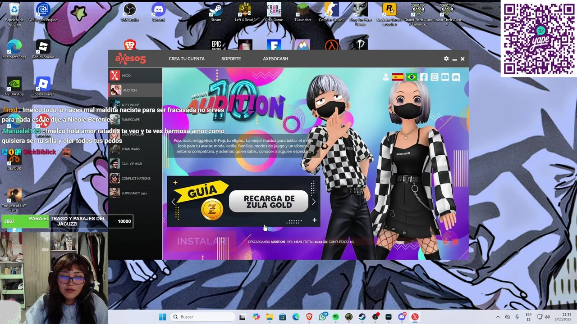Switch language with the Brazil flag
Image resolution: width=577 pixels, height=324 pixels.
click(412, 77)
